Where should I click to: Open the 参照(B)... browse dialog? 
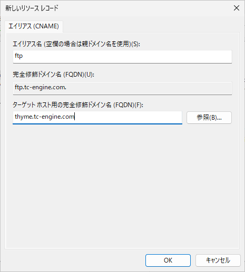pyautogui.click(x=209, y=118)
